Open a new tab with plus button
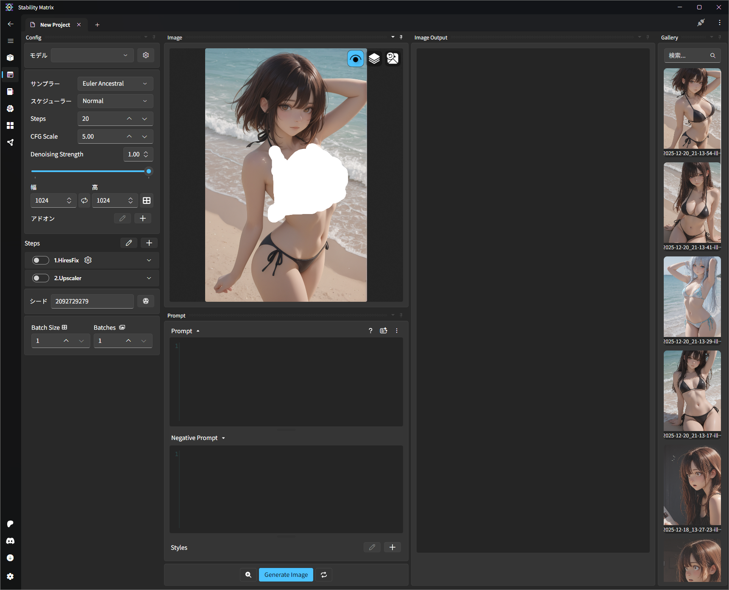This screenshot has height=590, width=729. tap(97, 25)
